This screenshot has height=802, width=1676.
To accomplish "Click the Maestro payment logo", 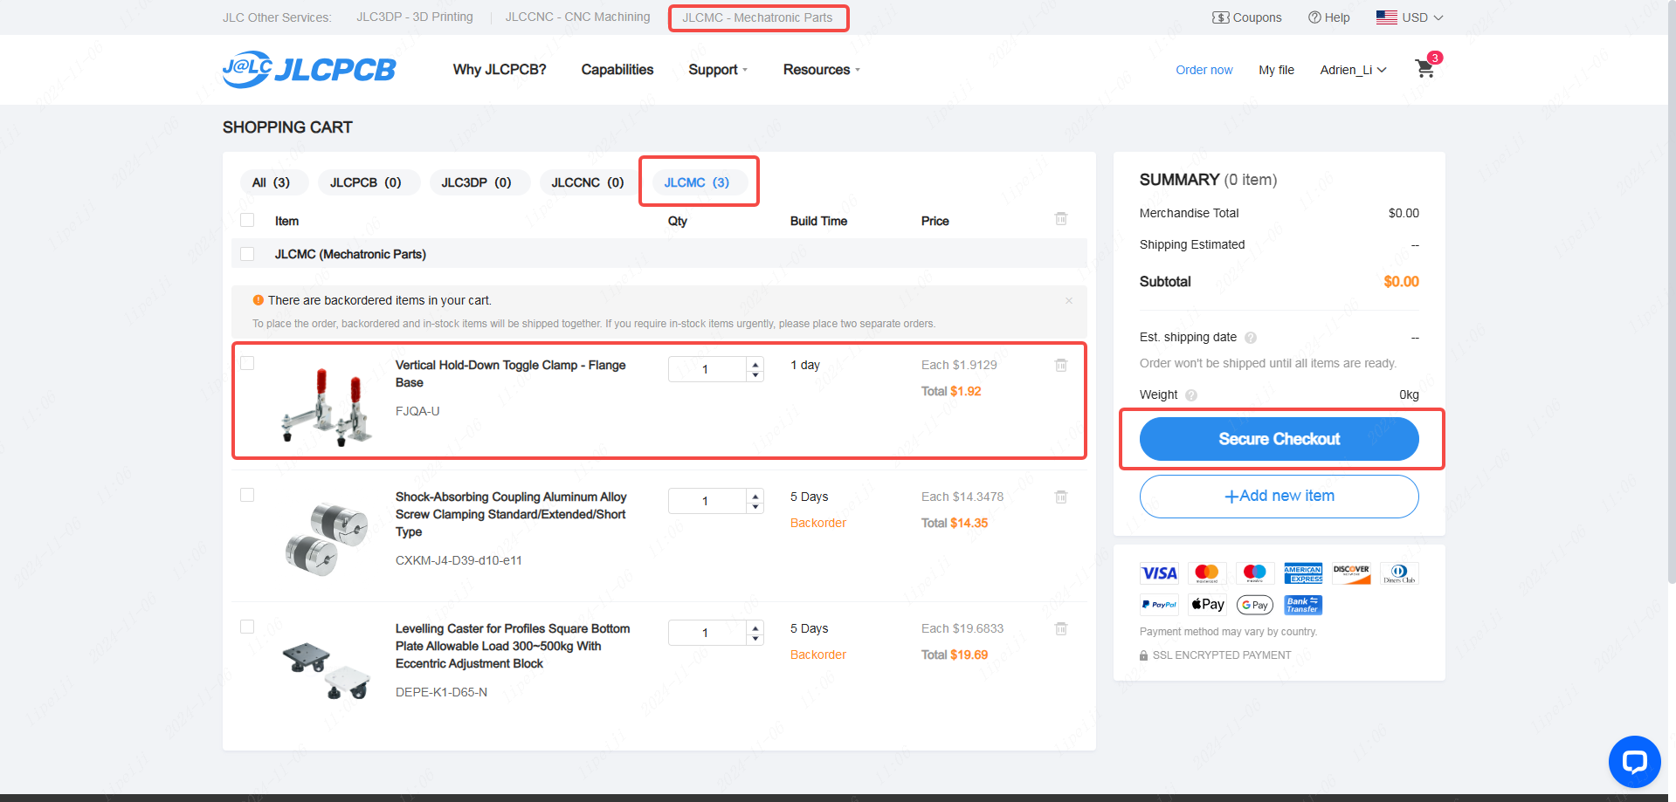I will click(x=1255, y=573).
